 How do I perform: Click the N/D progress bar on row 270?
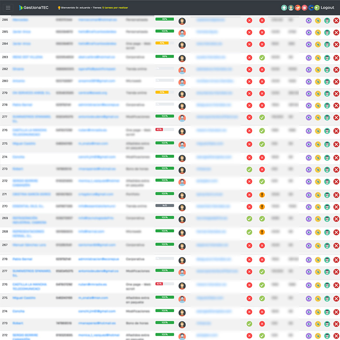coord(164,205)
